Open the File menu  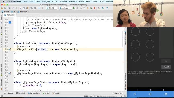click(25, 1)
